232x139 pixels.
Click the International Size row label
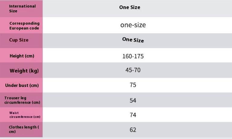(22, 8)
